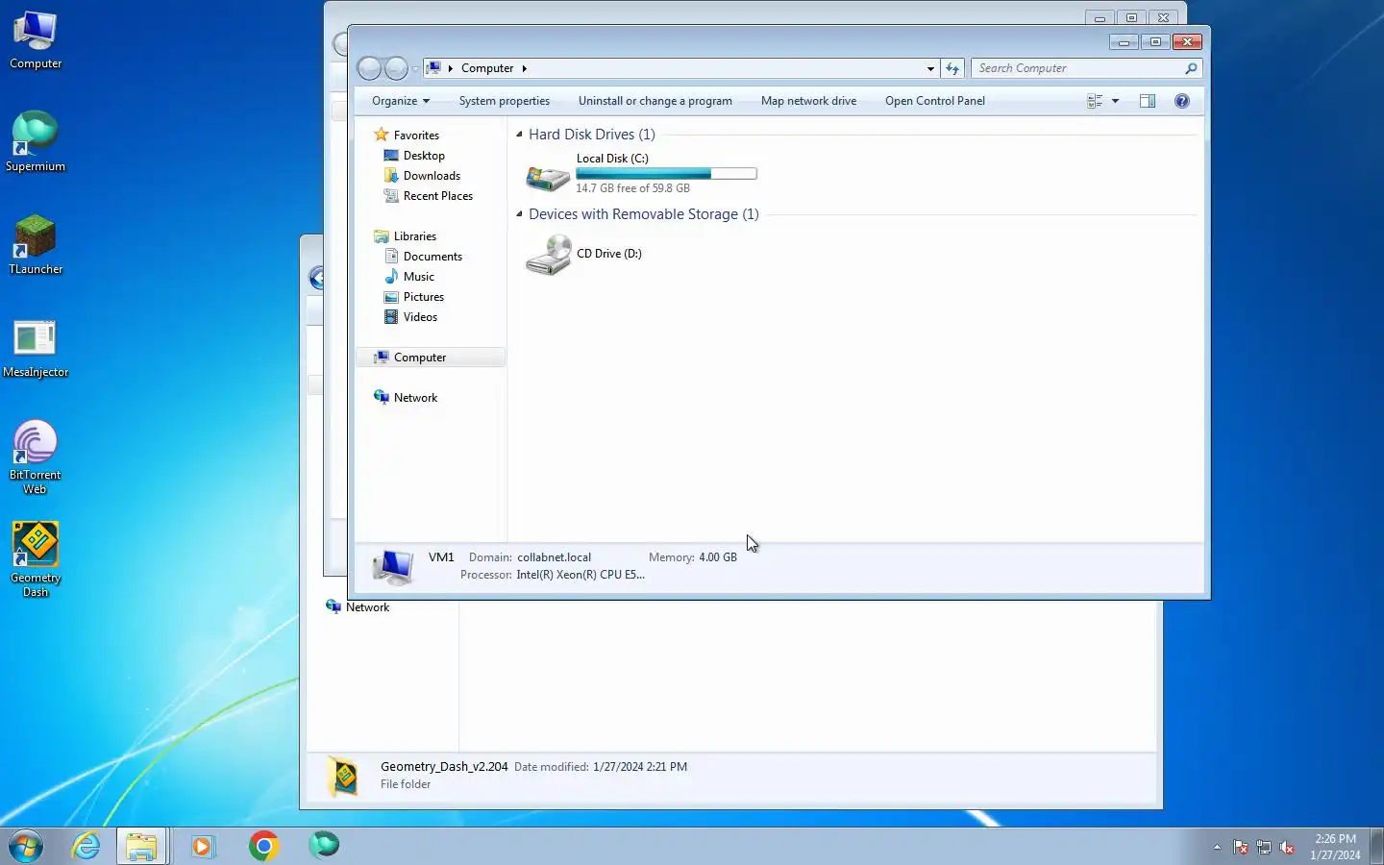Click the VM1 computer icon in details pane
This screenshot has width=1384, height=865.
(393, 567)
